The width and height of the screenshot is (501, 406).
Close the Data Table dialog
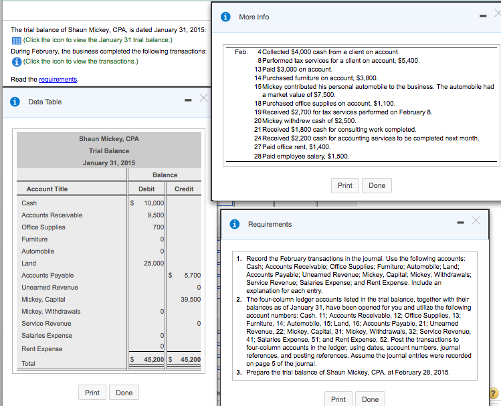tap(203, 98)
